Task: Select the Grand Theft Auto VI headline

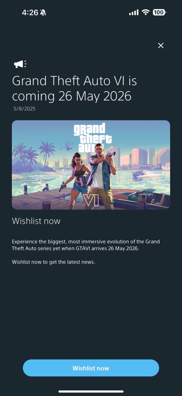Action: 74,89
